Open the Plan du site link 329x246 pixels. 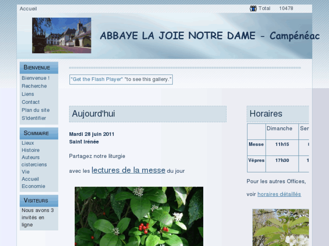(x=36, y=110)
